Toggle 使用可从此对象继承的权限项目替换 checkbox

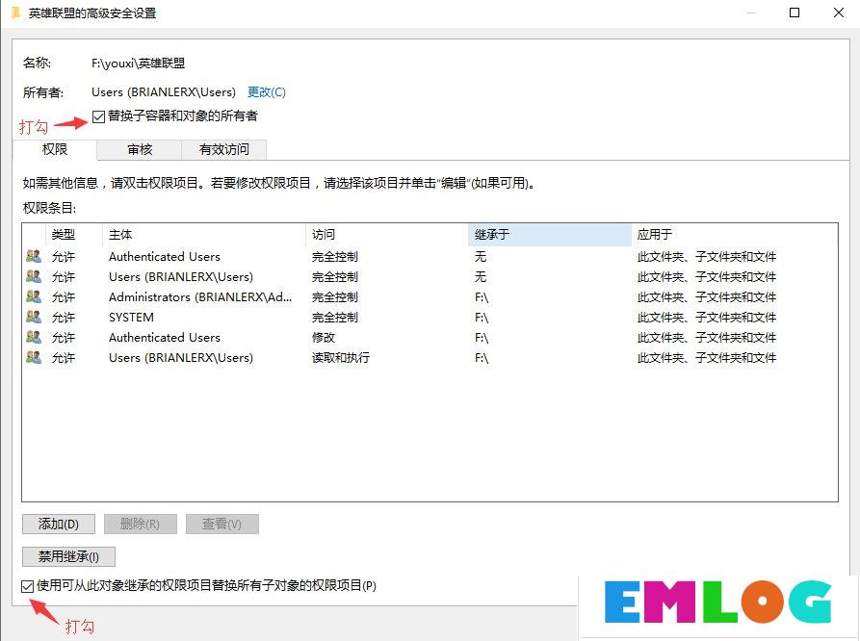27,586
